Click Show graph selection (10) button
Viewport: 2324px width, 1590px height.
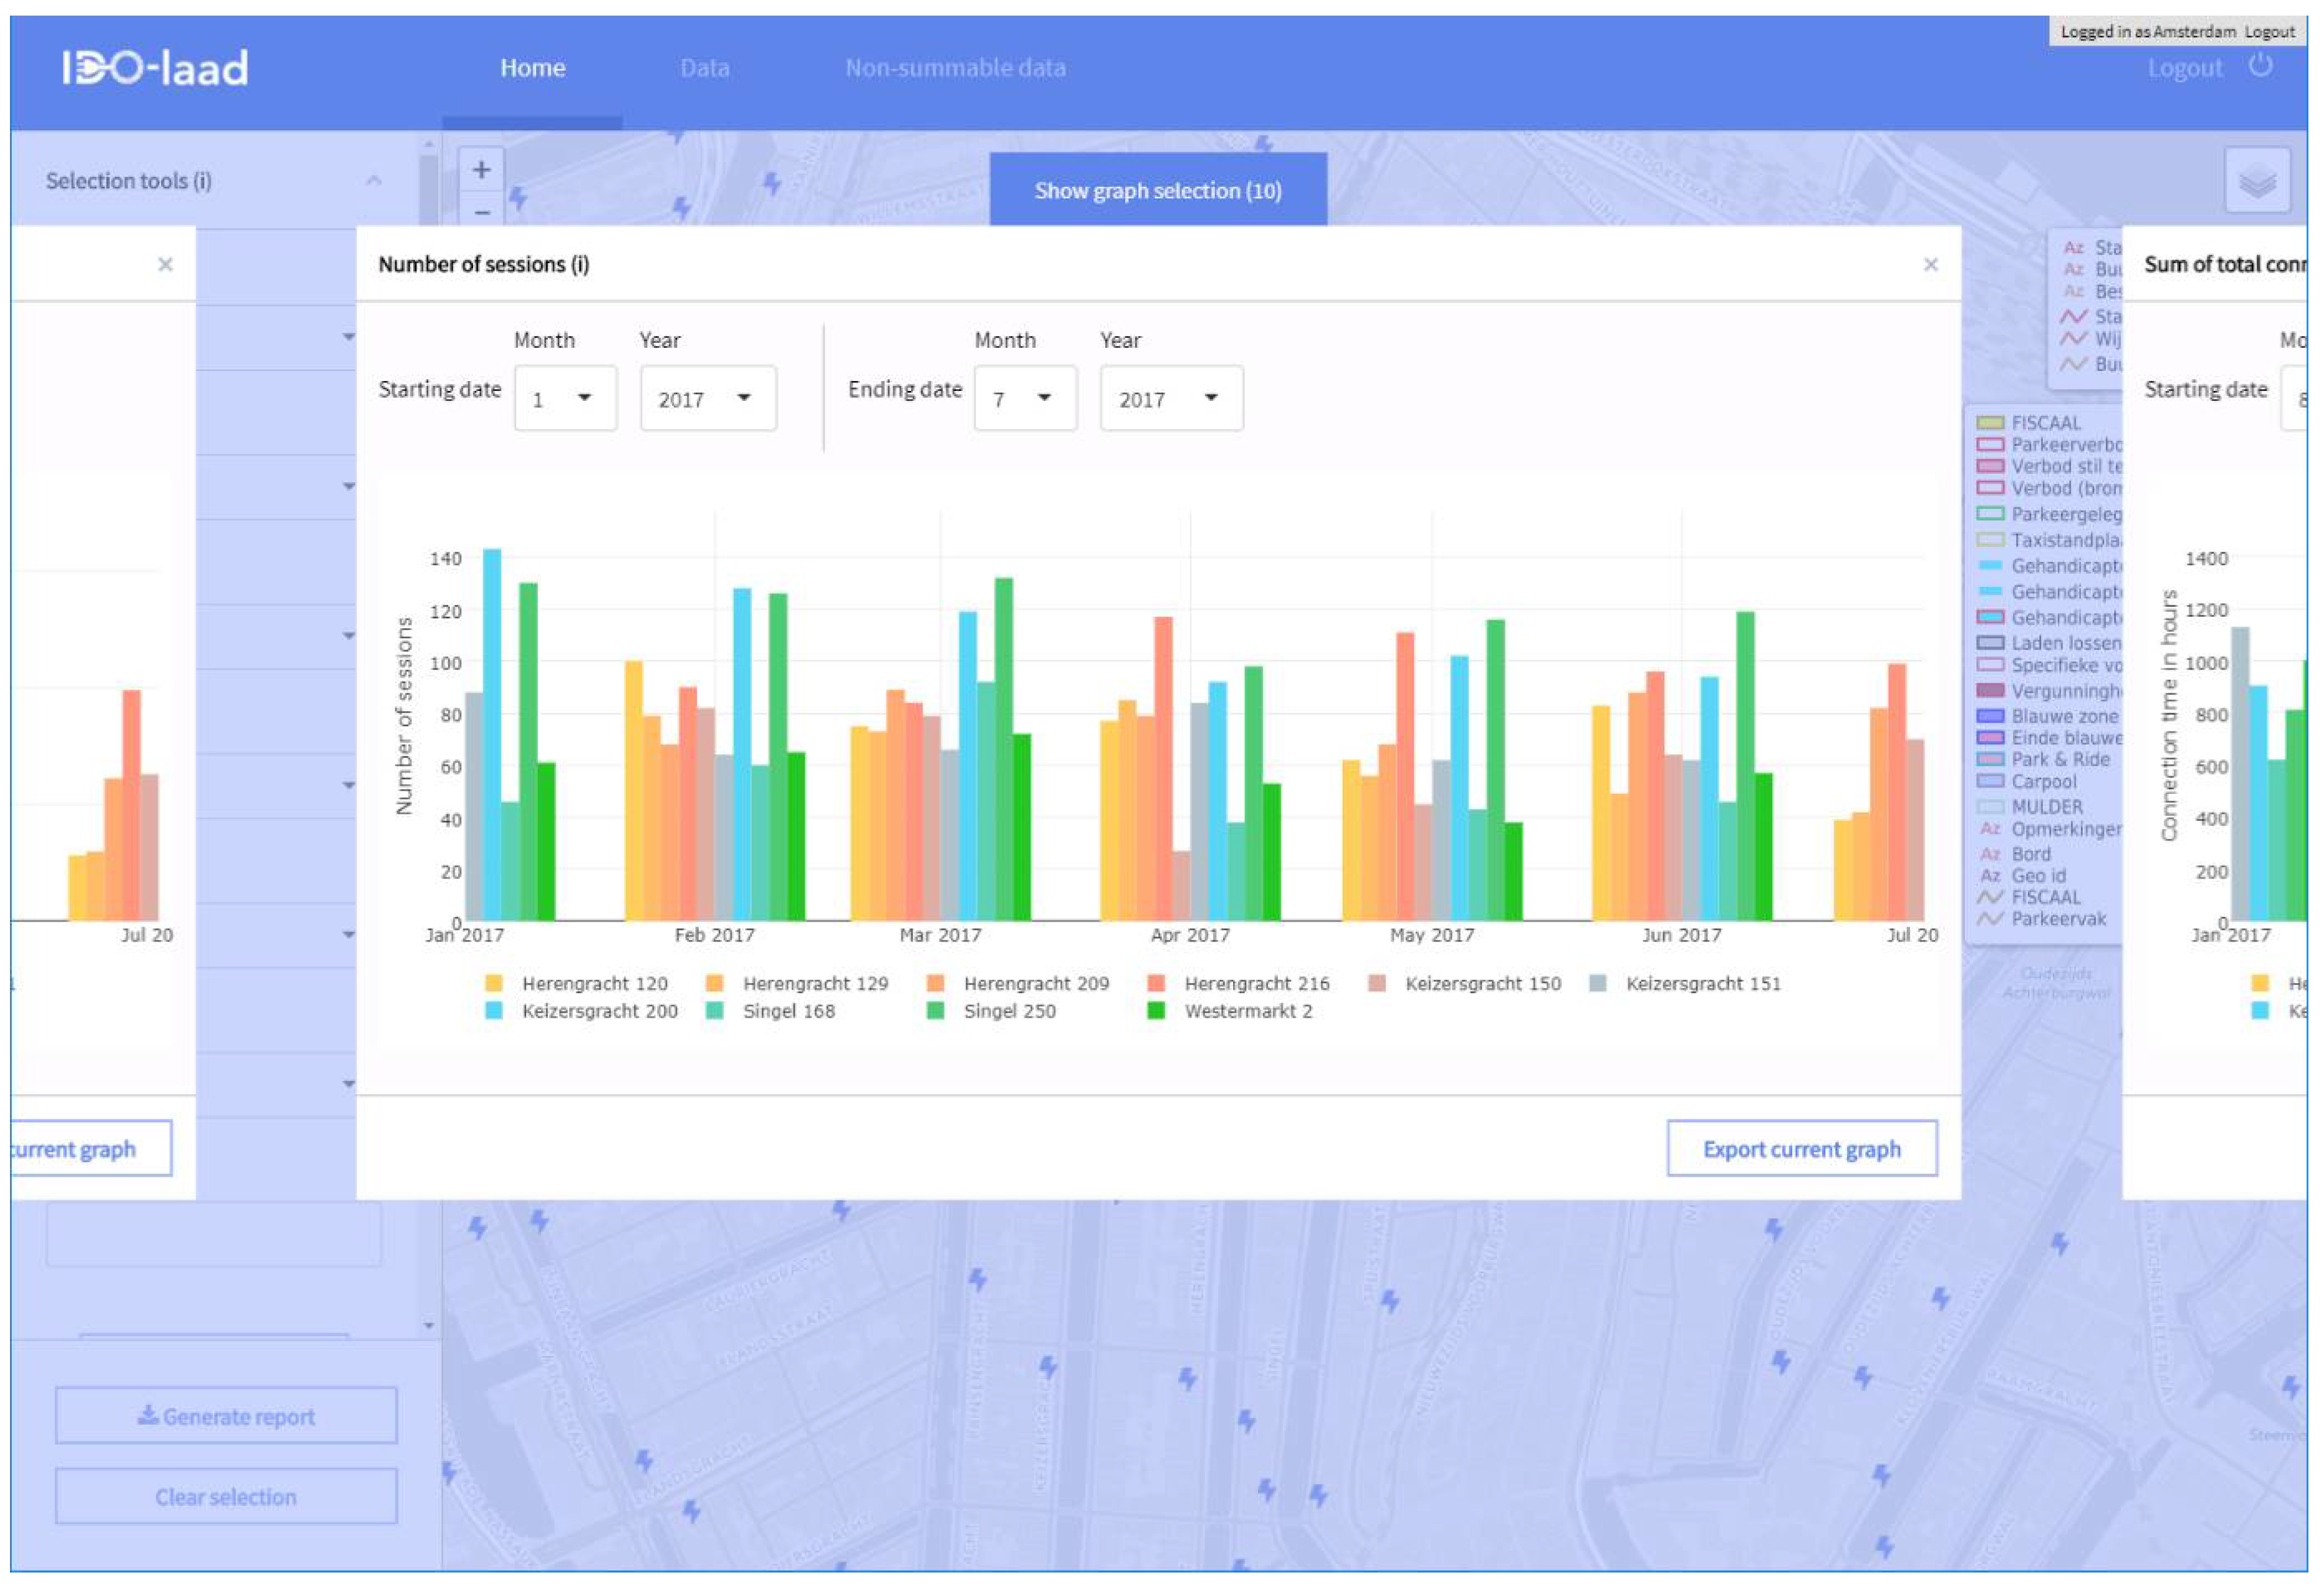point(1157,190)
